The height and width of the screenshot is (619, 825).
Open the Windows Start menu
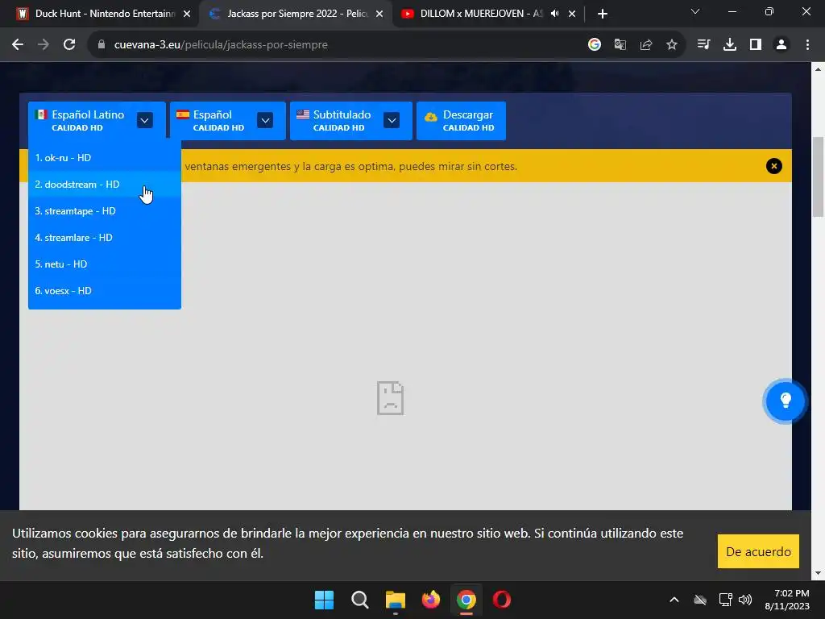tap(324, 600)
